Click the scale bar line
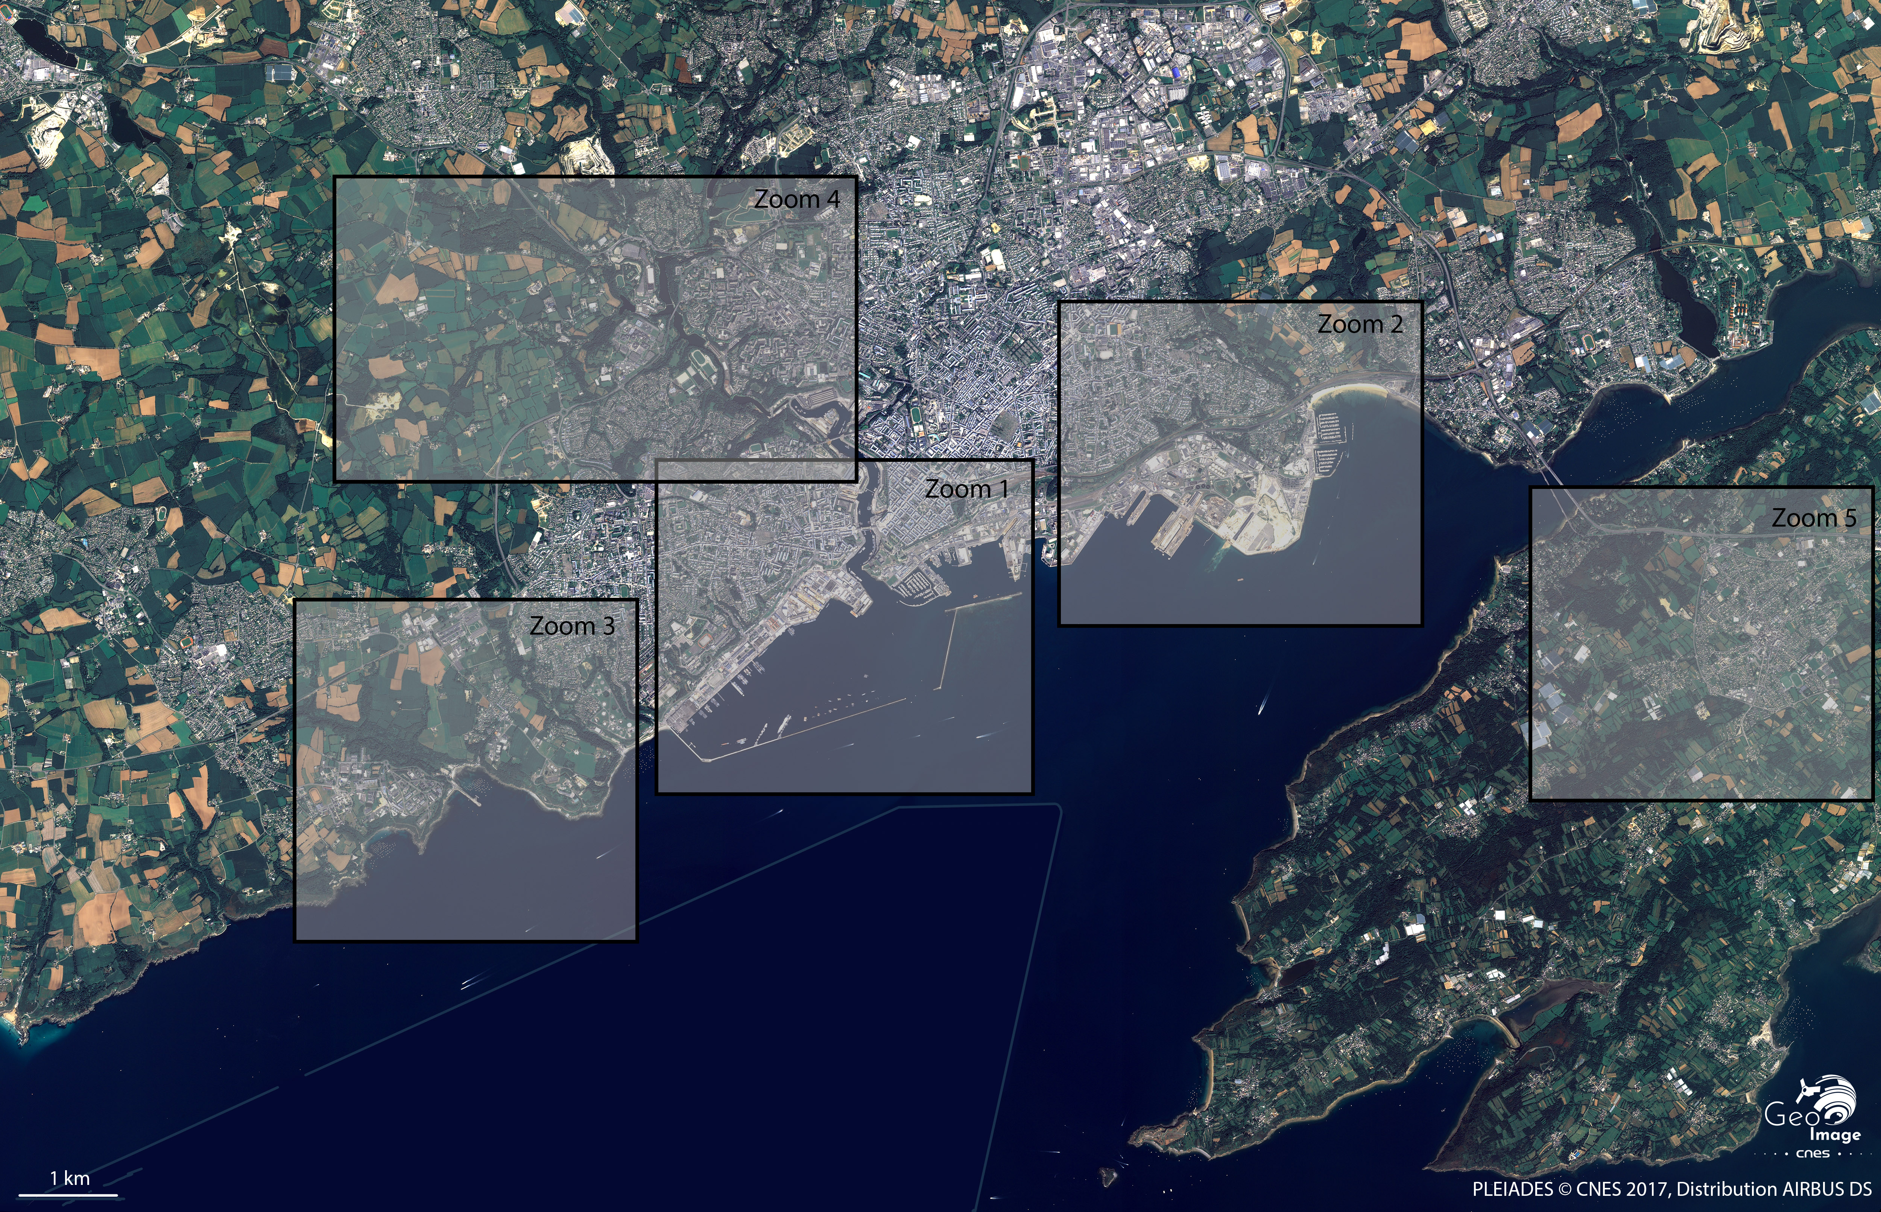Screen dimensions: 1881x1212 click(x=68, y=1195)
